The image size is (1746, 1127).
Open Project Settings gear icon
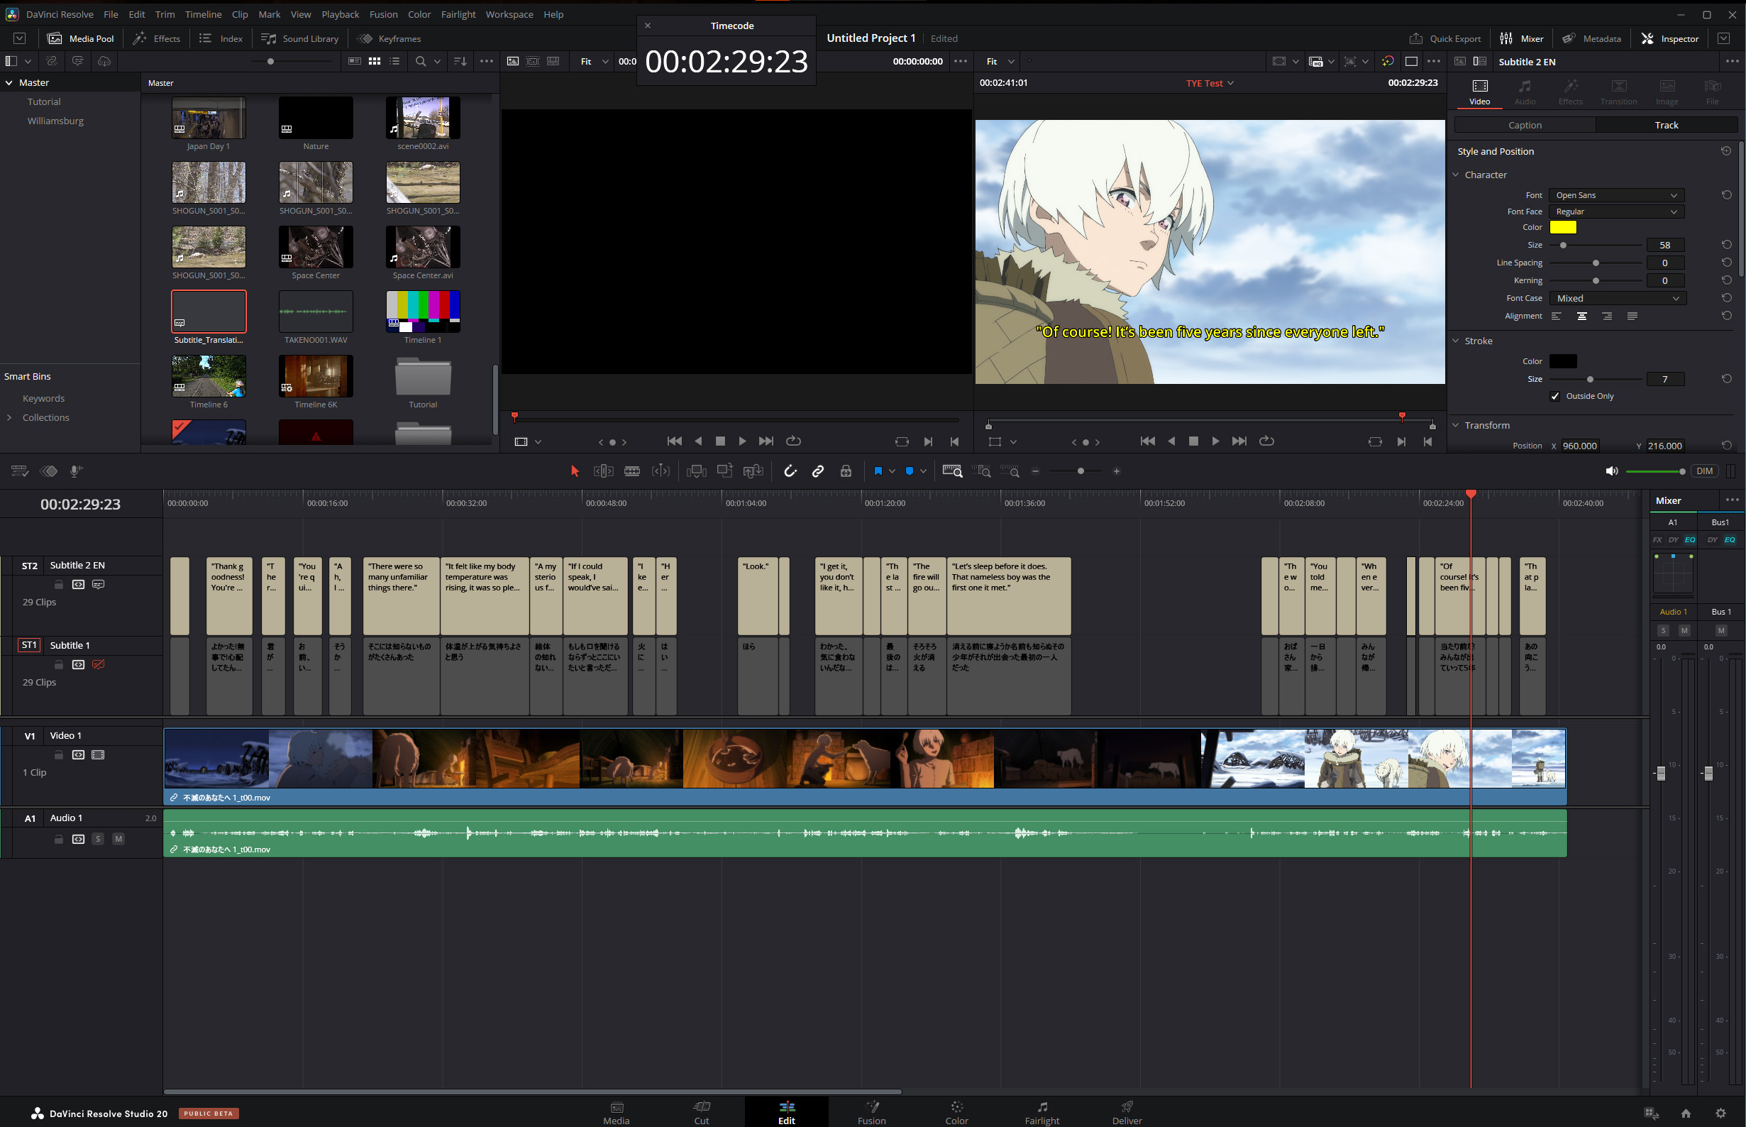tap(1720, 1113)
